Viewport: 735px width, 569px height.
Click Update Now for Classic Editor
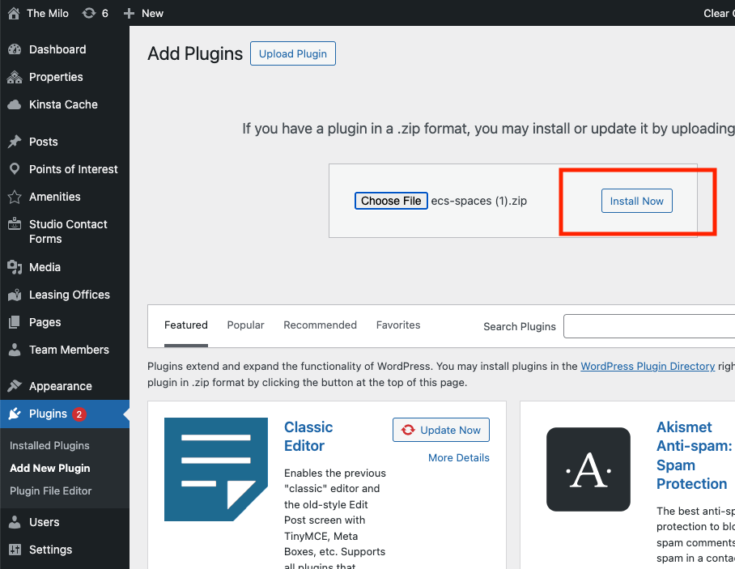tap(441, 430)
